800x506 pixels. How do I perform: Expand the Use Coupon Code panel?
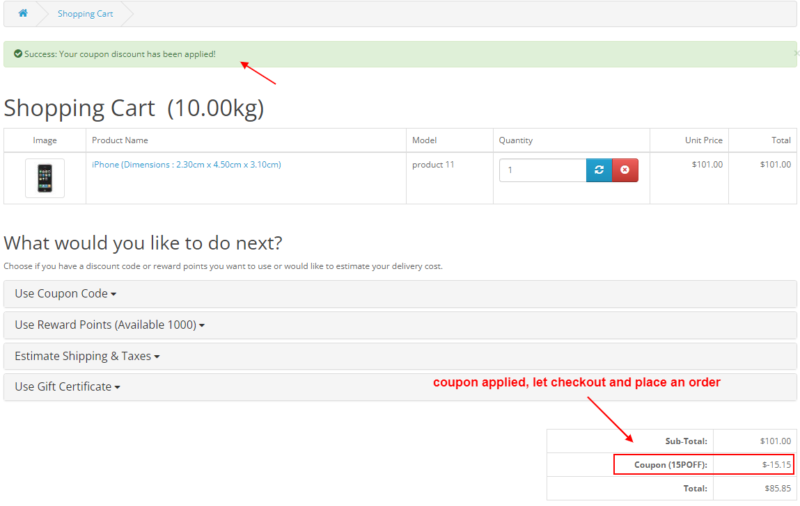(65, 293)
